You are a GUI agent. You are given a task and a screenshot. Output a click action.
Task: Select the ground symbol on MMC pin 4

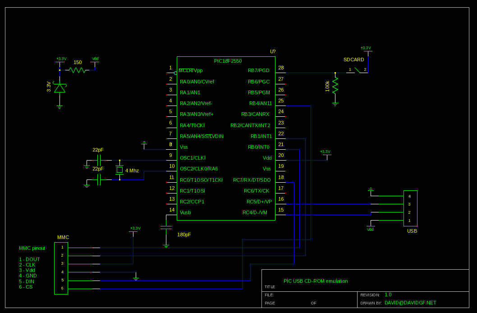136,278
